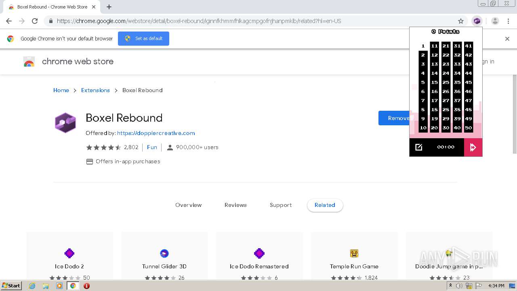
Task: Open the red Opera taskbar icon
Action: pyautogui.click(x=86, y=286)
